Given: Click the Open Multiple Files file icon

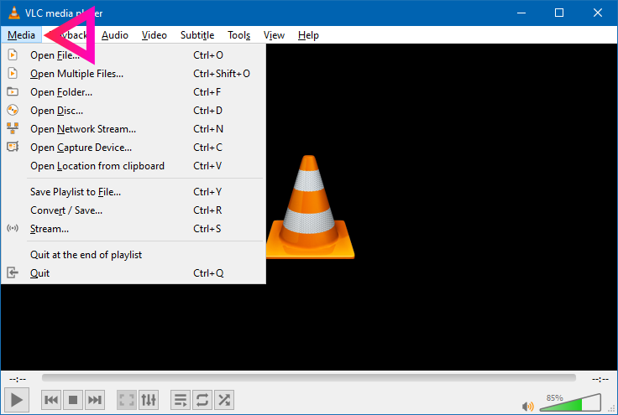Looking at the screenshot, I should pyautogui.click(x=13, y=73).
